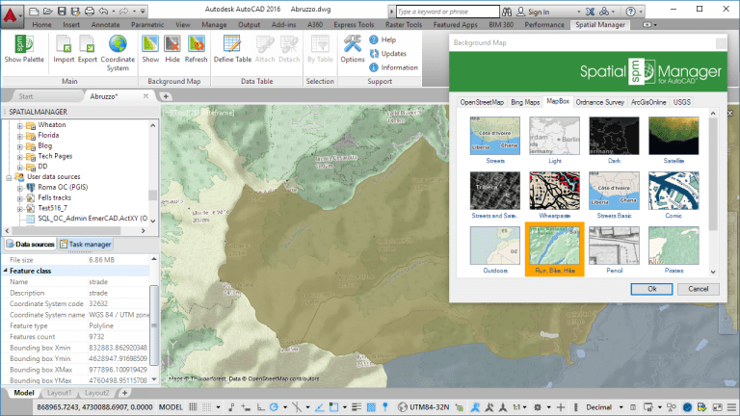Click Information in the Support panel
The image size is (740, 416).
pyautogui.click(x=393, y=67)
